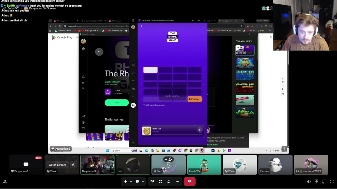Open the camera options arrow

(143, 181)
